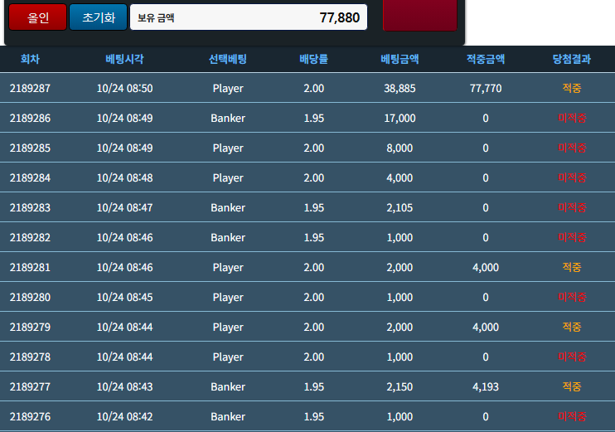Click the winning amount 77,770

point(486,88)
